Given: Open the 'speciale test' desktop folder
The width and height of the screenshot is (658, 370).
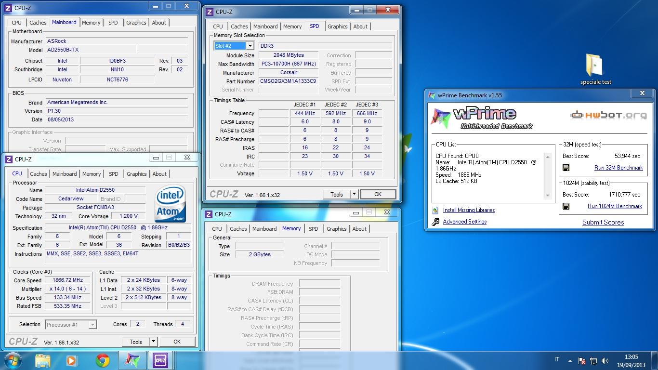Looking at the screenshot, I should click(x=595, y=69).
